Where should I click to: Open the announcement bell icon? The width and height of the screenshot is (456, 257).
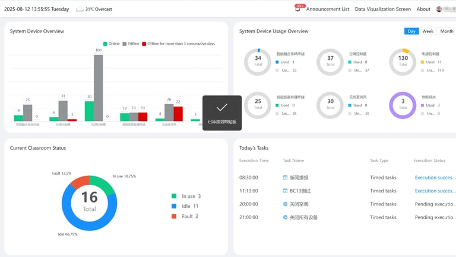tap(297, 9)
